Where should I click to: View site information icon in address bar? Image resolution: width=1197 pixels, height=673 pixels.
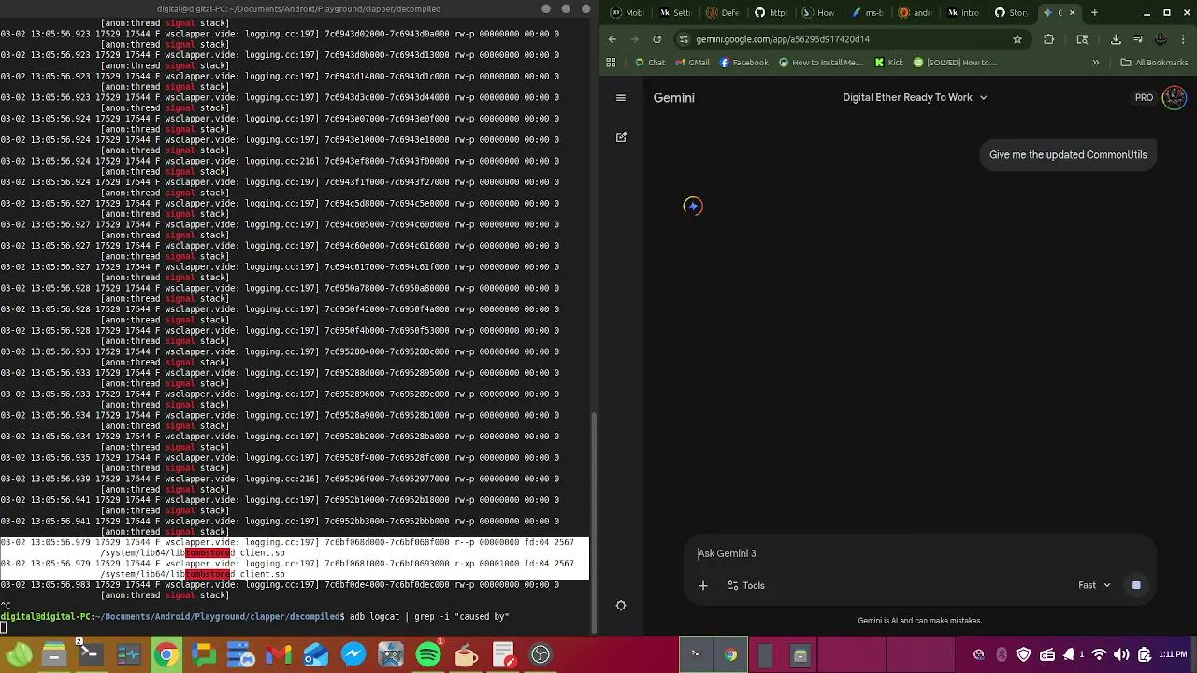point(684,39)
